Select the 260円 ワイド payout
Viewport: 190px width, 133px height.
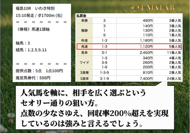(148, 62)
